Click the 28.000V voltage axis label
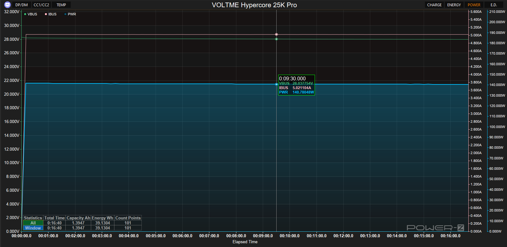Screen dimensions: 507x247 point(12,39)
